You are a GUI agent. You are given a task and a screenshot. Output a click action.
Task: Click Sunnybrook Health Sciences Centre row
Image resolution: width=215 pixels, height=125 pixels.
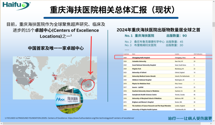pos(164,95)
